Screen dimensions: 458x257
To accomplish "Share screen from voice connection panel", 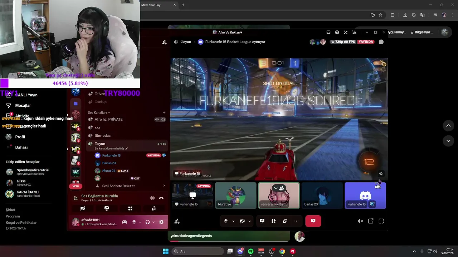I will (x=106, y=208).
